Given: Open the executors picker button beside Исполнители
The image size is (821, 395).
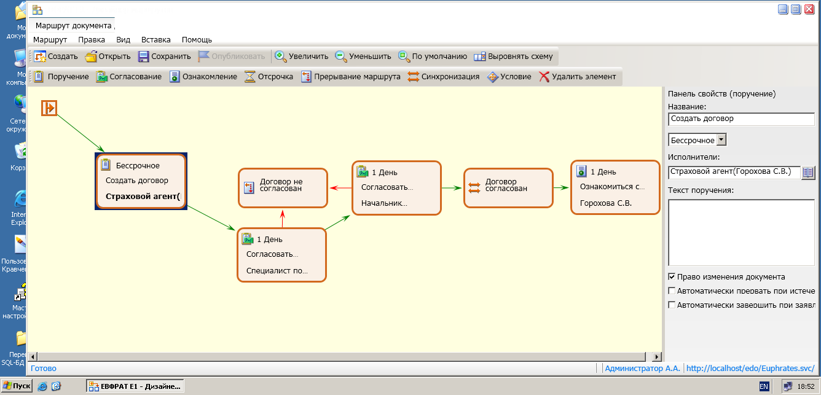Looking at the screenshot, I should [808, 173].
